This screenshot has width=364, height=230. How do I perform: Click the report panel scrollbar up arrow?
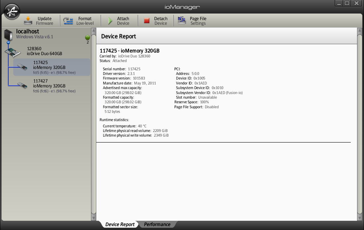(360, 31)
